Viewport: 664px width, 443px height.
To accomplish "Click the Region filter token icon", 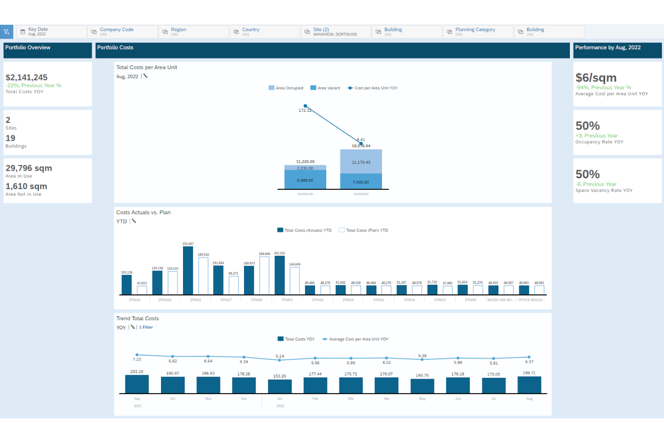I will [x=165, y=31].
